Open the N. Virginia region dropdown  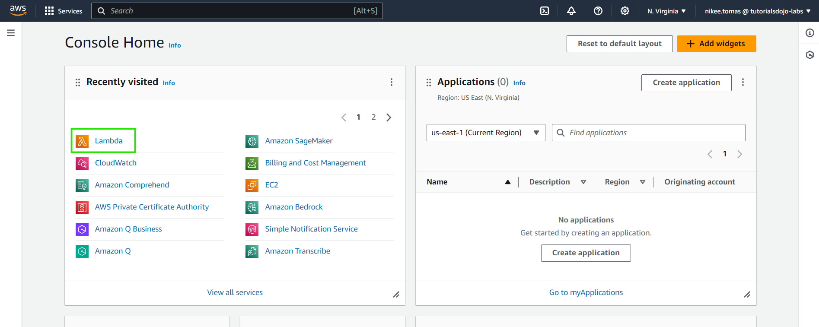coord(666,11)
